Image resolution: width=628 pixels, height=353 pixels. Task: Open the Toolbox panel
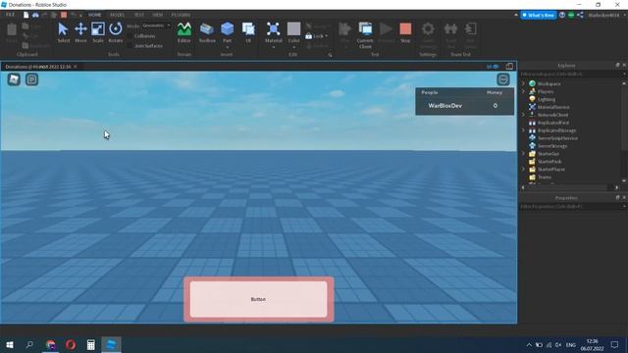point(207,32)
